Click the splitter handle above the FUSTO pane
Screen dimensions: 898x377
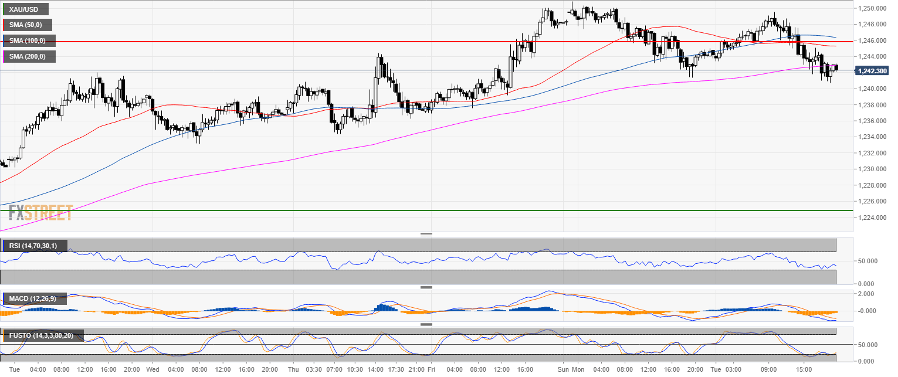pos(426,324)
